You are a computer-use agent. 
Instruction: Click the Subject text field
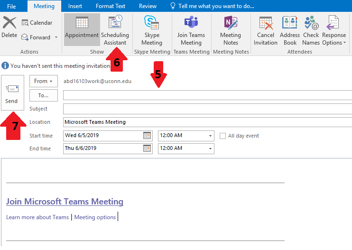point(207,109)
